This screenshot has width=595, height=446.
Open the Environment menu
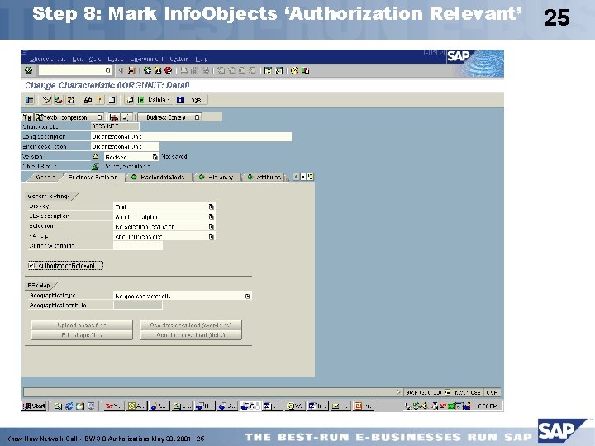pyautogui.click(x=146, y=59)
